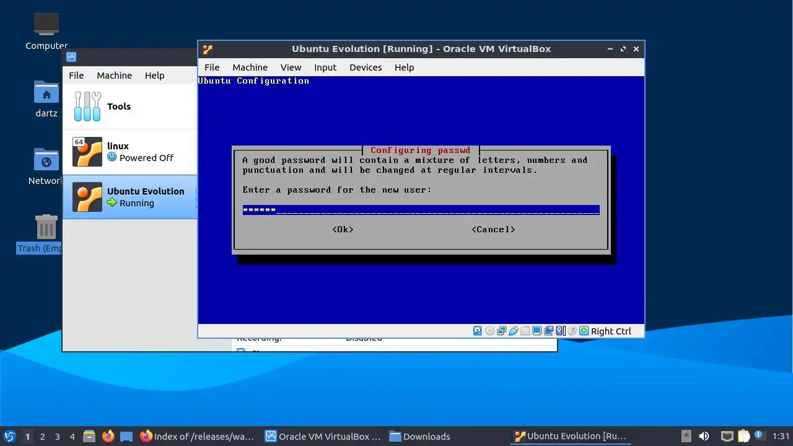
Task: Open the clipboard manager tray icon
Action: (744, 436)
